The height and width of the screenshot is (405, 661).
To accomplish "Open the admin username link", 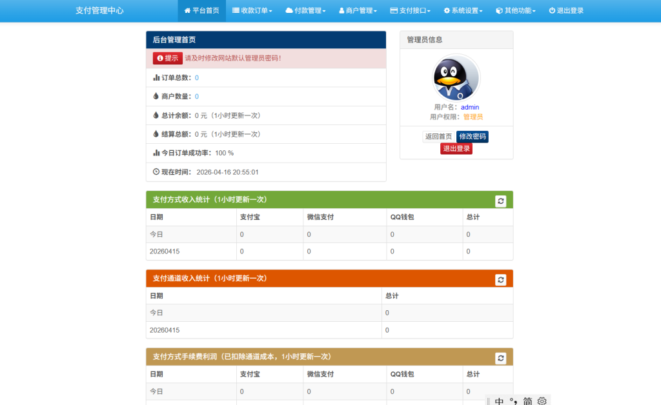I will pyautogui.click(x=469, y=107).
